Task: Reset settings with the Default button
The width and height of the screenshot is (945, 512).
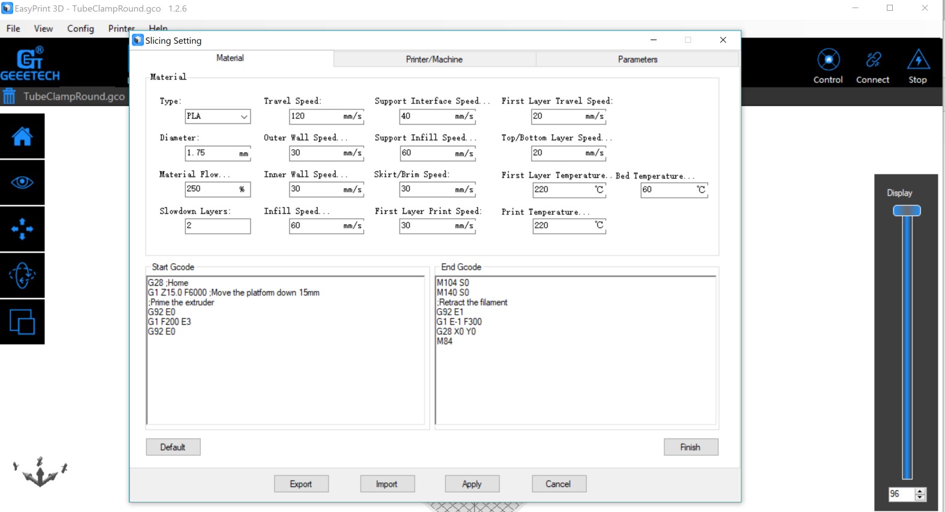Action: [x=173, y=447]
